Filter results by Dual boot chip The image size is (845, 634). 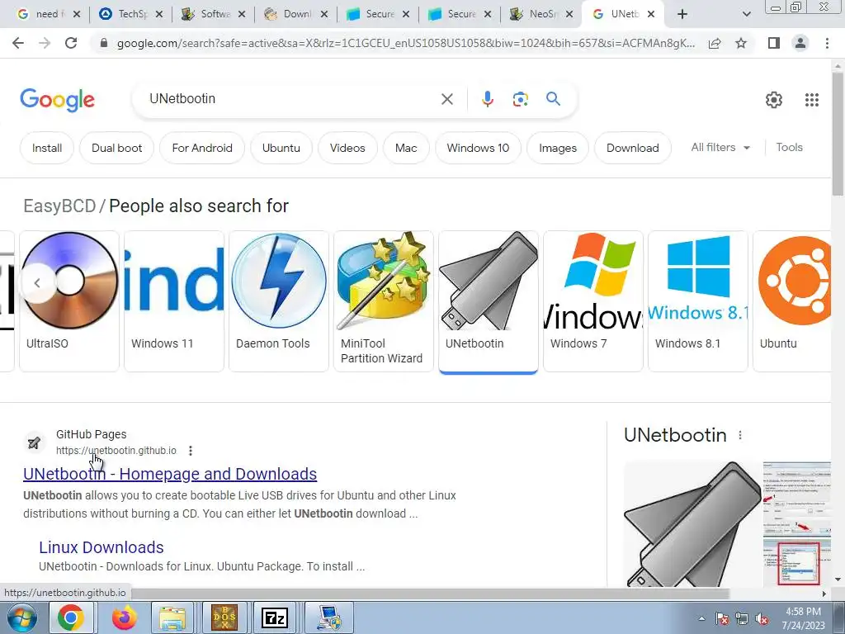117,148
